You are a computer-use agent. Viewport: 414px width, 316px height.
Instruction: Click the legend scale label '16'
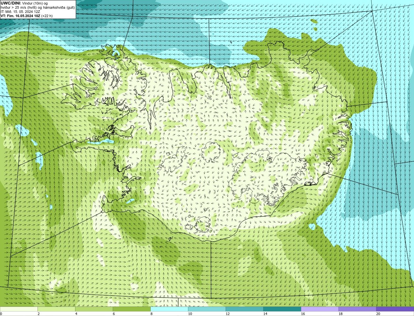pos(303,314)
